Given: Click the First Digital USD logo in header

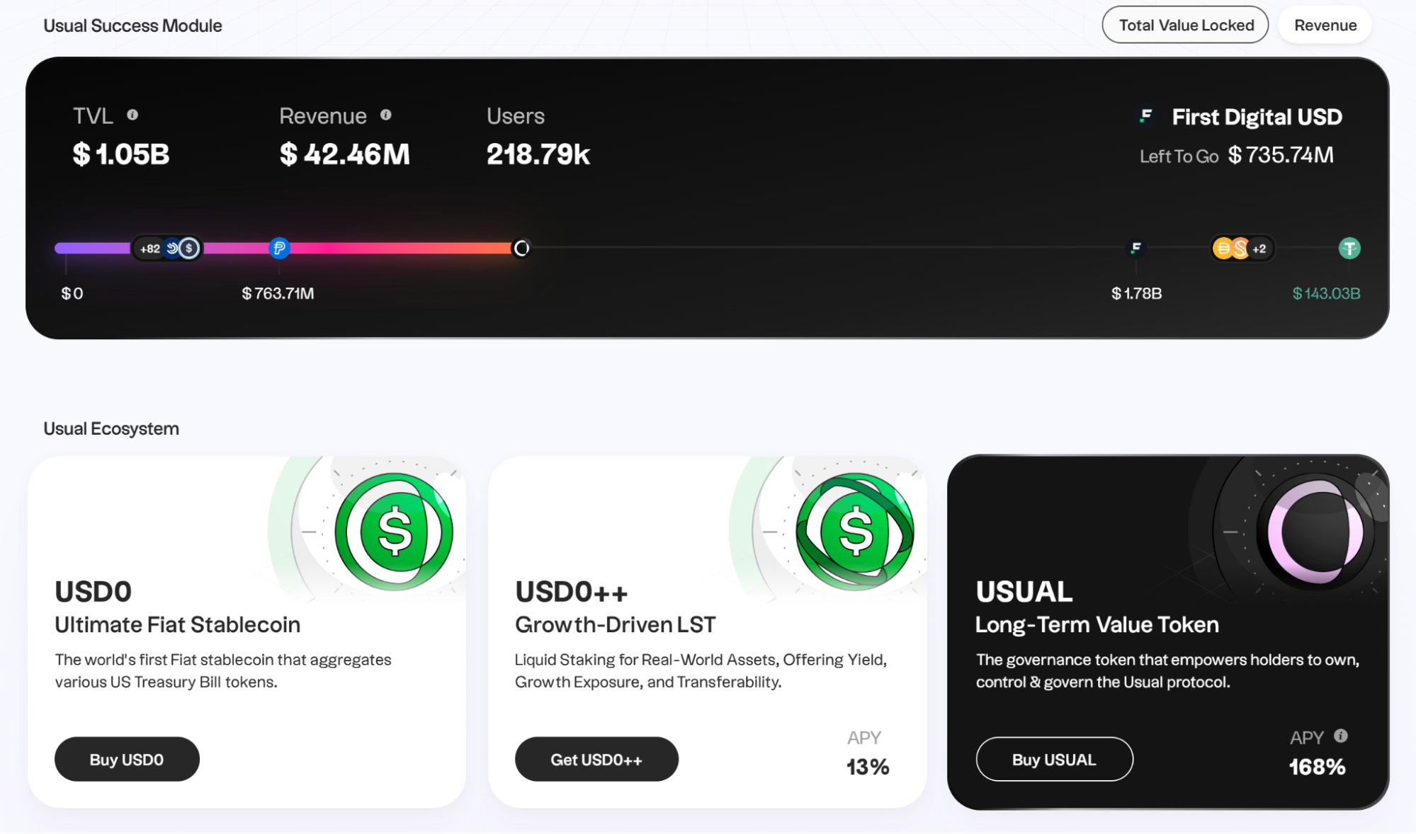Looking at the screenshot, I should pyautogui.click(x=1145, y=116).
